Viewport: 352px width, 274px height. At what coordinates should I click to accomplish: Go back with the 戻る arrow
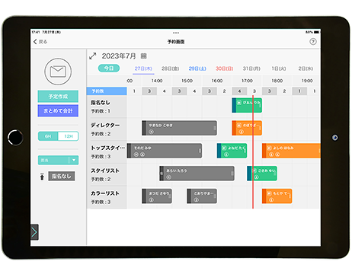pyautogui.click(x=40, y=42)
